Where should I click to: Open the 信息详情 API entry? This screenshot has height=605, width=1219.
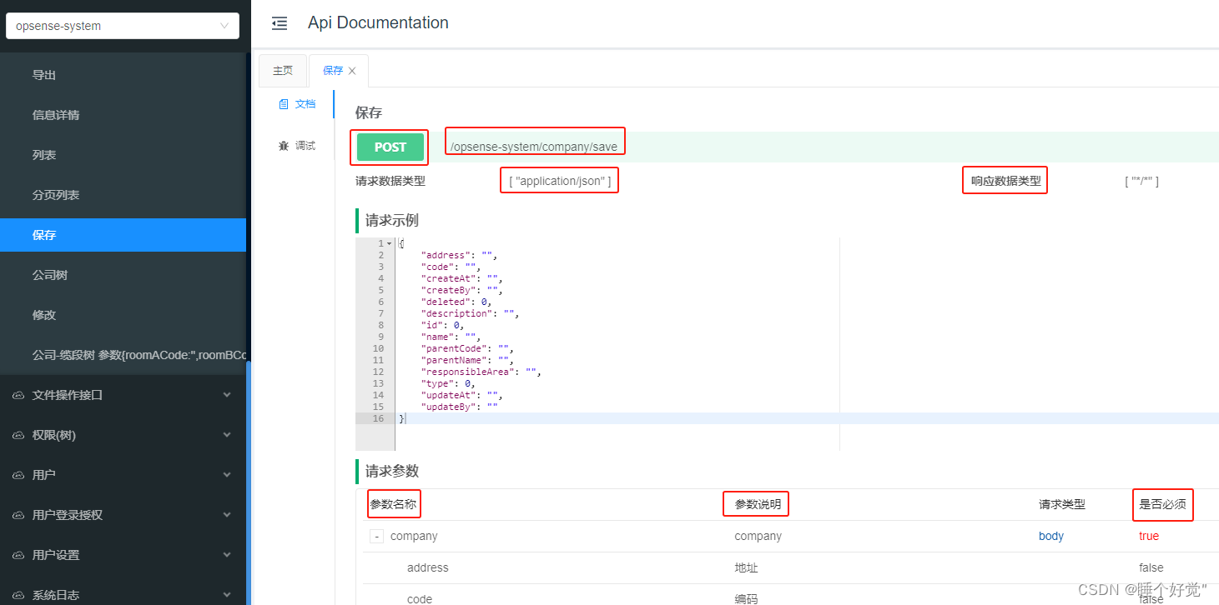click(x=123, y=115)
